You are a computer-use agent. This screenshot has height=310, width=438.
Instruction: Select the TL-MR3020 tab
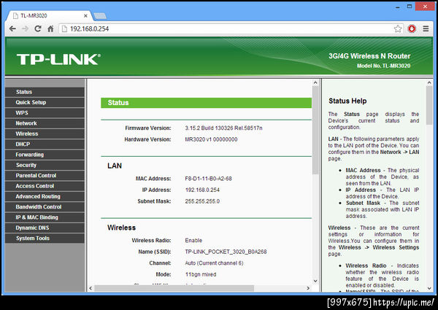[x=47, y=16]
